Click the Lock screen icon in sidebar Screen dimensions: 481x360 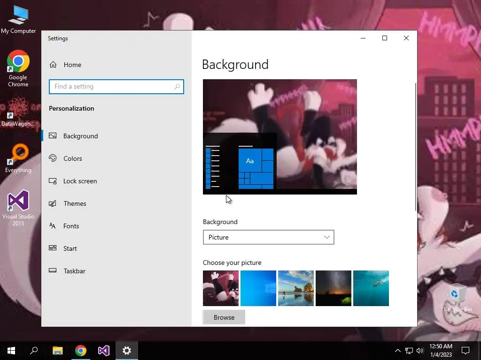[53, 181]
